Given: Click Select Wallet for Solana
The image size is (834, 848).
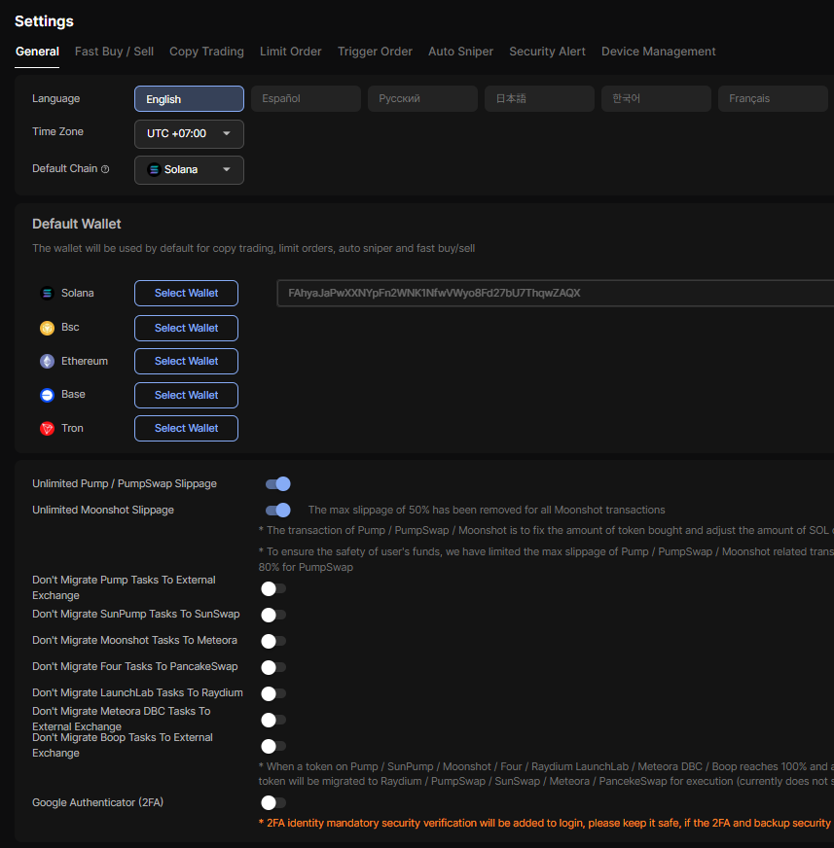Looking at the screenshot, I should coord(186,293).
